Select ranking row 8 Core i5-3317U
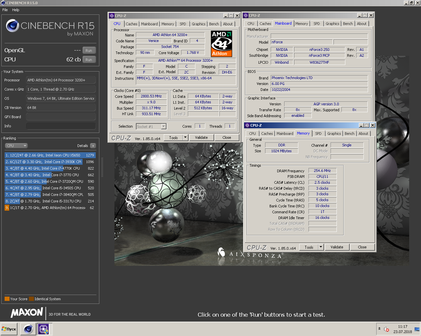The image size is (421, 336). (x=50, y=201)
